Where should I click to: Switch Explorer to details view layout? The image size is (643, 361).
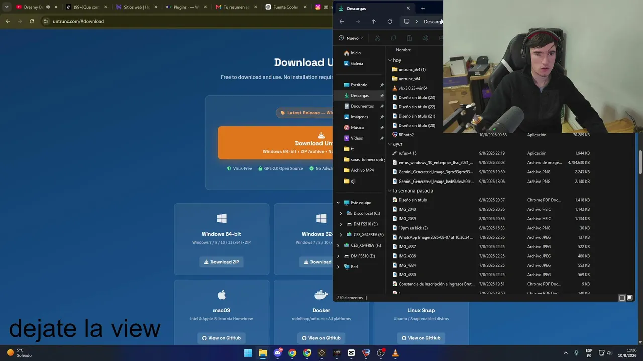point(622,298)
